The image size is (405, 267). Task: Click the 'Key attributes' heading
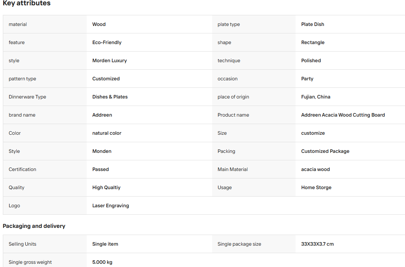27,3
